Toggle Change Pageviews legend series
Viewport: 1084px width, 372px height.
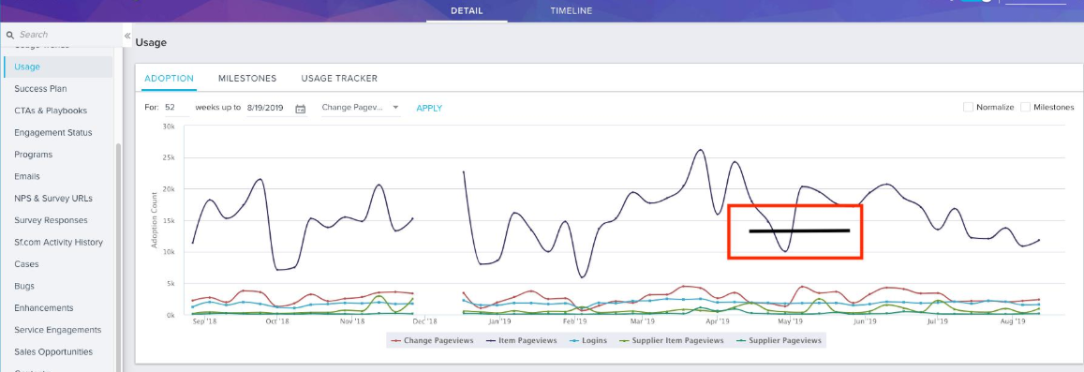click(x=432, y=341)
